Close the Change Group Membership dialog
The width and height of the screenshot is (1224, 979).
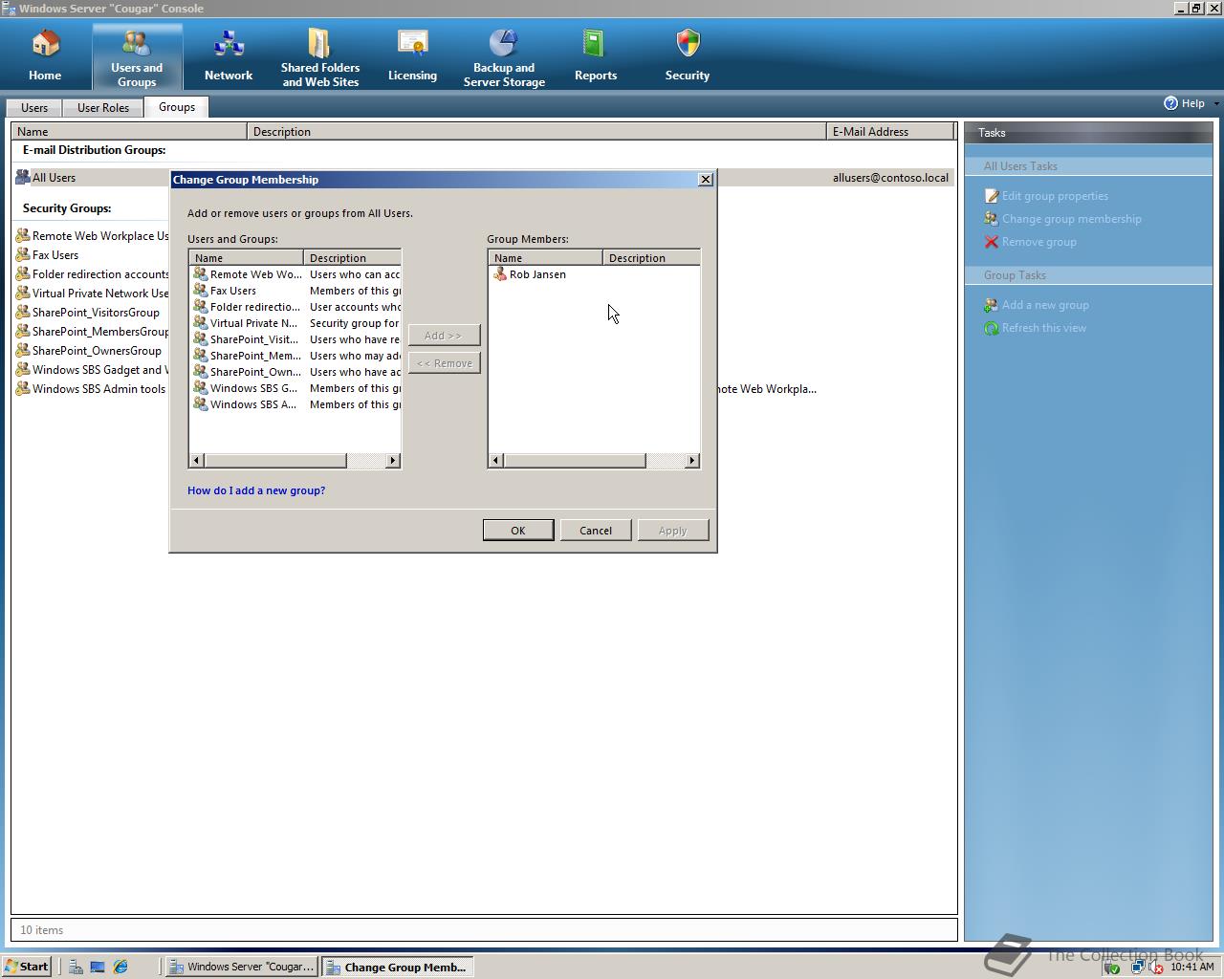[706, 180]
